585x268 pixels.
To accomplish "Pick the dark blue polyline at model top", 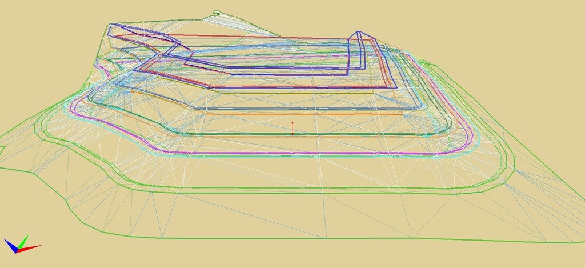I will (286, 75).
